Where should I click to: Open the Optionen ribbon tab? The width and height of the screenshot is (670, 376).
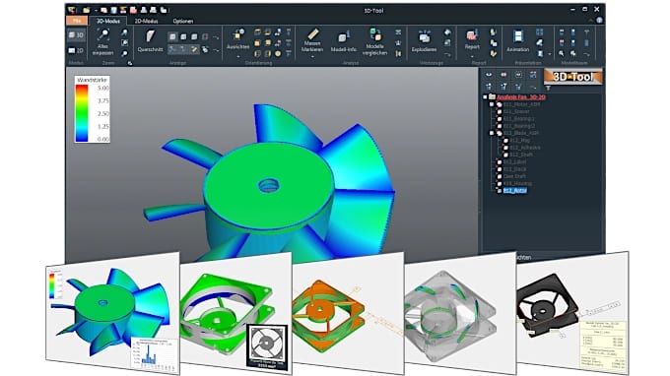pyautogui.click(x=183, y=21)
